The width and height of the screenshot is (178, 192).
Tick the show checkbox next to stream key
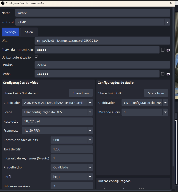[163, 50]
